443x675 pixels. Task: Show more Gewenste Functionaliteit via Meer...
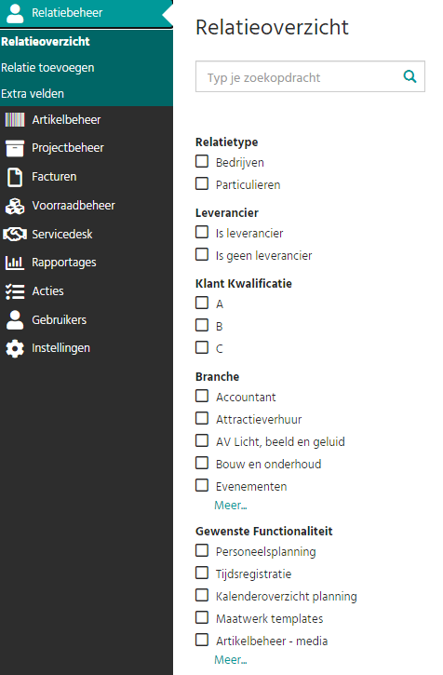click(x=231, y=660)
